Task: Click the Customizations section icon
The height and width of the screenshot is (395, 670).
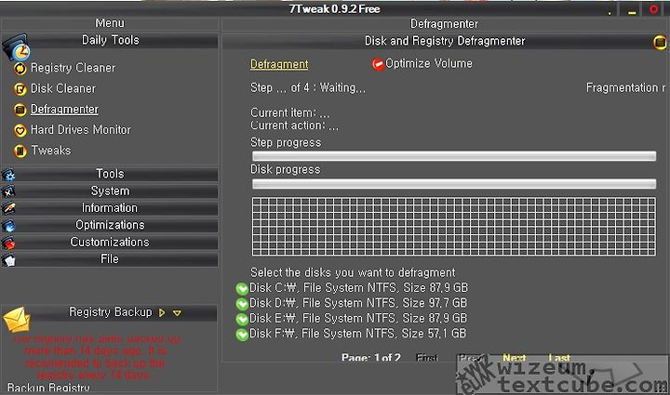Action: coord(8,243)
